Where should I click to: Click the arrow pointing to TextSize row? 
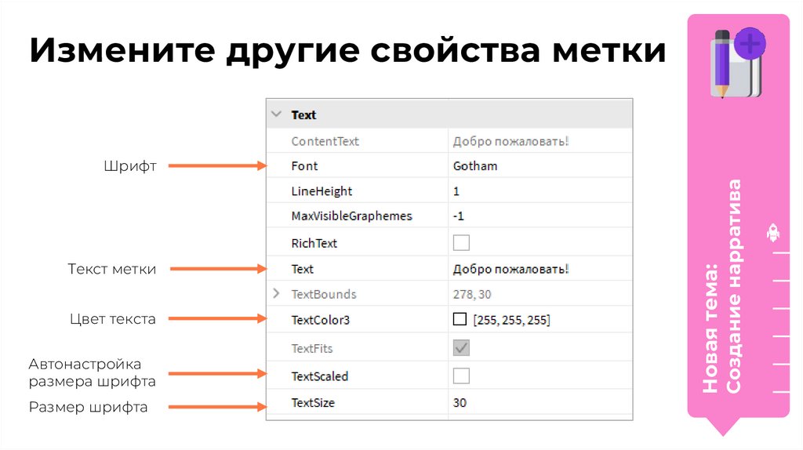click(x=218, y=407)
